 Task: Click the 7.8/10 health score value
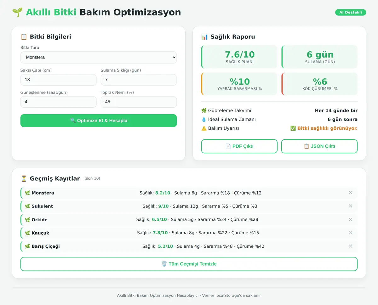[160, 233]
